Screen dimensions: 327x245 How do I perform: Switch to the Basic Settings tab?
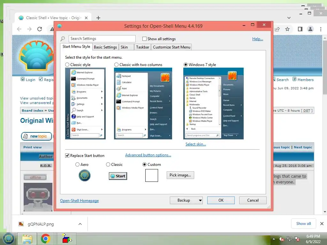point(105,47)
